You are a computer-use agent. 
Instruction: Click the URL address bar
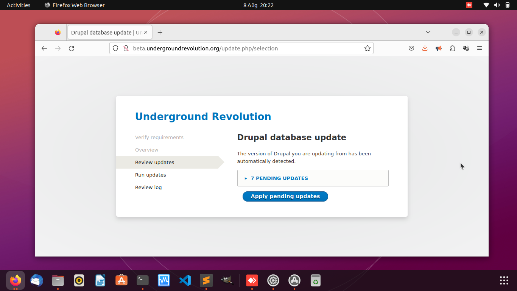[241, 48]
